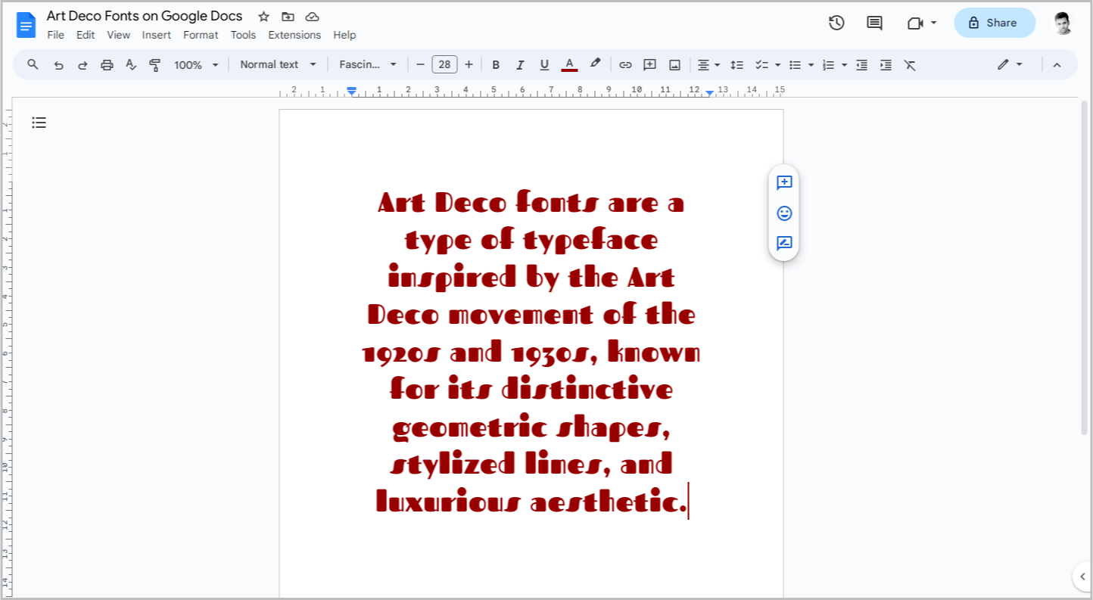Viewport: 1093px width, 600px height.
Task: Click the Clear formatting icon
Action: coord(910,64)
